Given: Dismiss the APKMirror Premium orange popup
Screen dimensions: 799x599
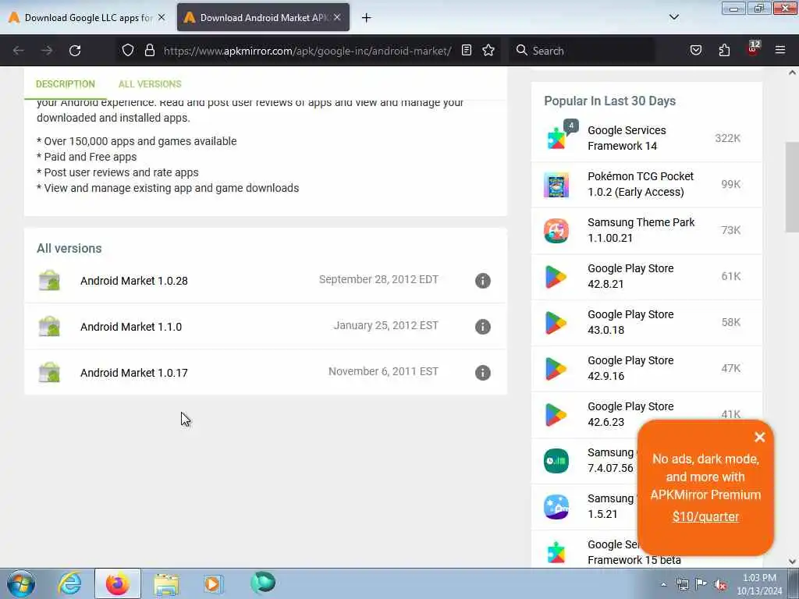Looking at the screenshot, I should (760, 437).
